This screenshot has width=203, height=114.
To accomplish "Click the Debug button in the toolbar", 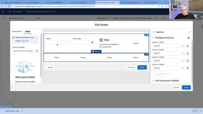I will [x=164, y=18].
